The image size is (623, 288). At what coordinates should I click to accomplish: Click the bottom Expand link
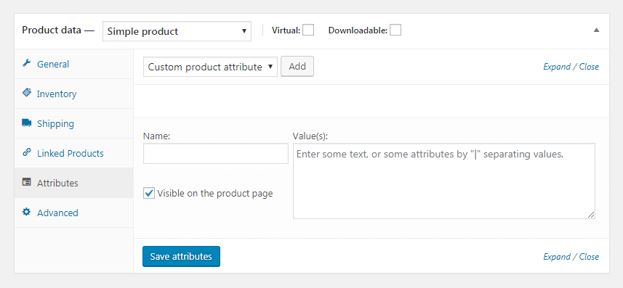(557, 257)
